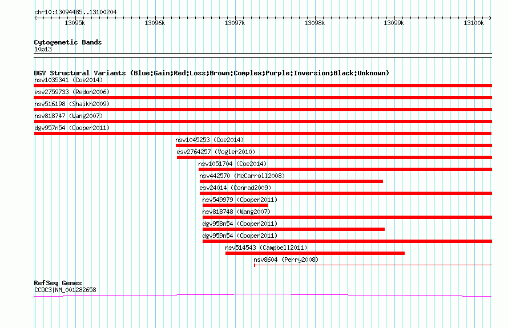Image resolution: width=508 pixels, height=328 pixels.
Task: Click the nsv1051704 (Coe2014) label
Action: pyautogui.click(x=232, y=164)
